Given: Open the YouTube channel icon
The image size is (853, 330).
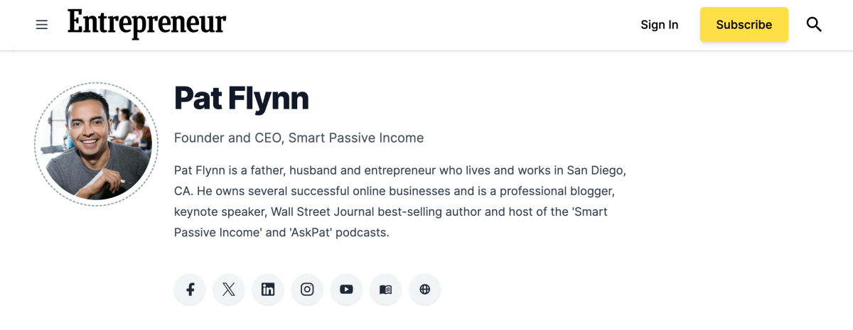Looking at the screenshot, I should point(346,290).
